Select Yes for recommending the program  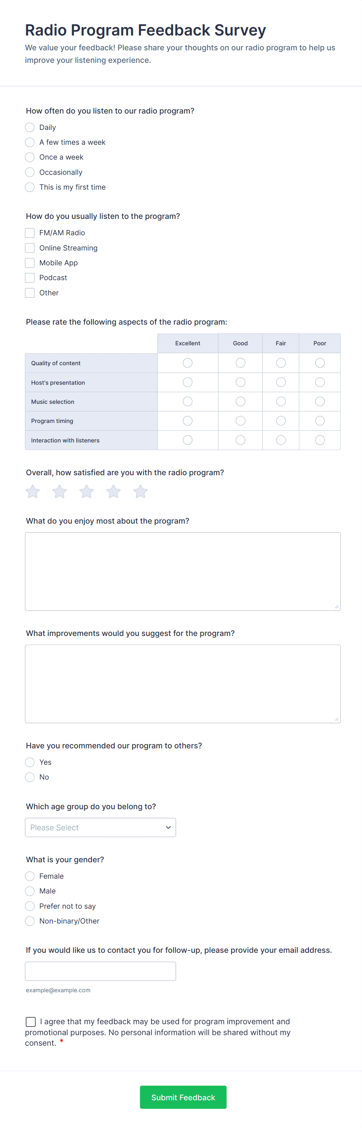(x=29, y=762)
